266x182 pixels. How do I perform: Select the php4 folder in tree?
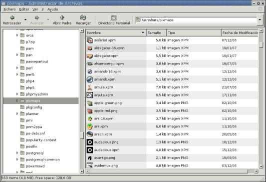click(x=30, y=81)
